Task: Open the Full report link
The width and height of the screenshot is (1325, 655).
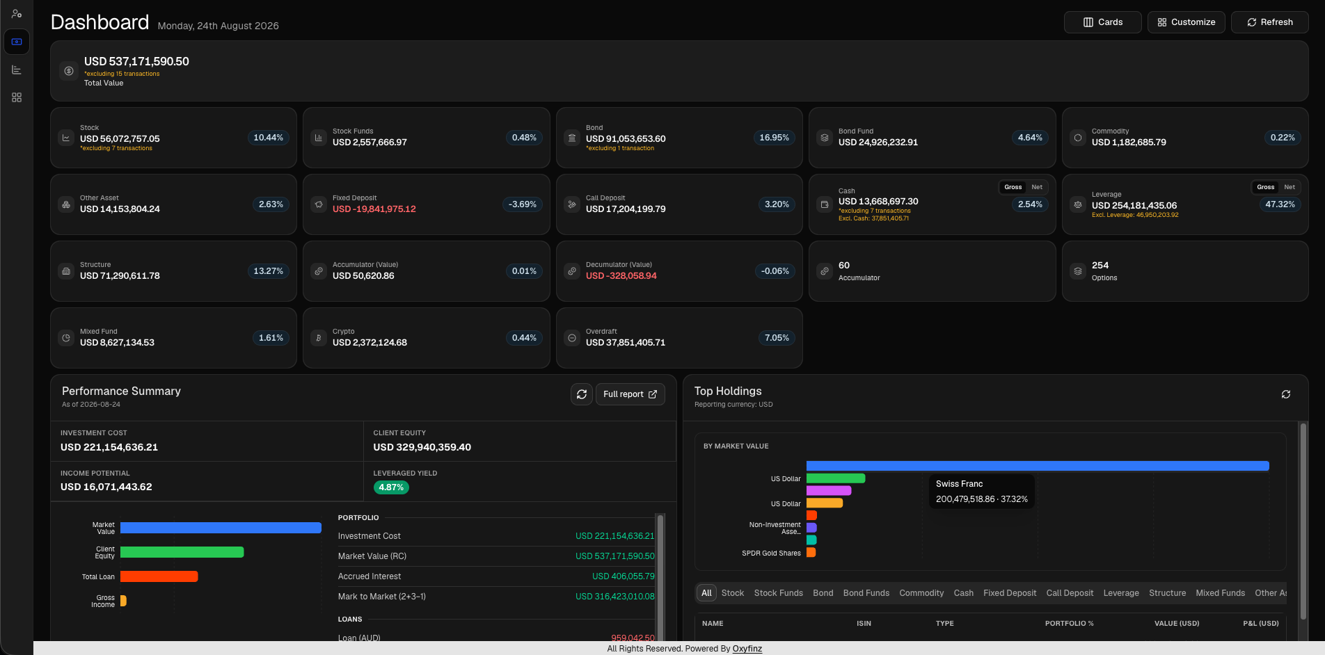Action: (630, 394)
